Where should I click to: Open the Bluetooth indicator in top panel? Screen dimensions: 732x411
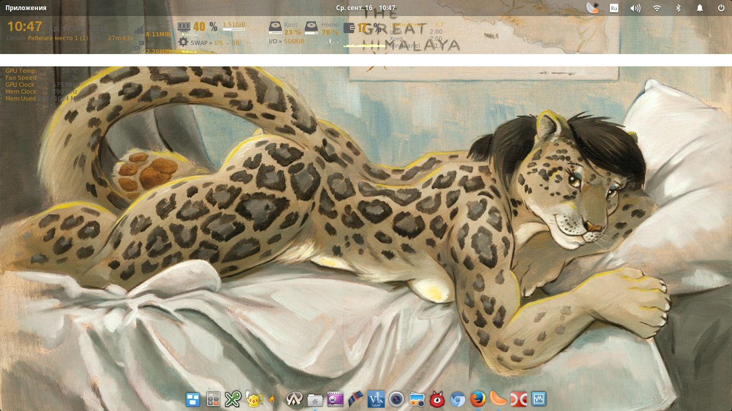click(x=678, y=8)
